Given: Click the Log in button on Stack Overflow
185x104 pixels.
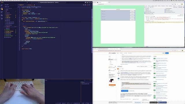Looking at the screenshot, I should [x=164, y=53].
